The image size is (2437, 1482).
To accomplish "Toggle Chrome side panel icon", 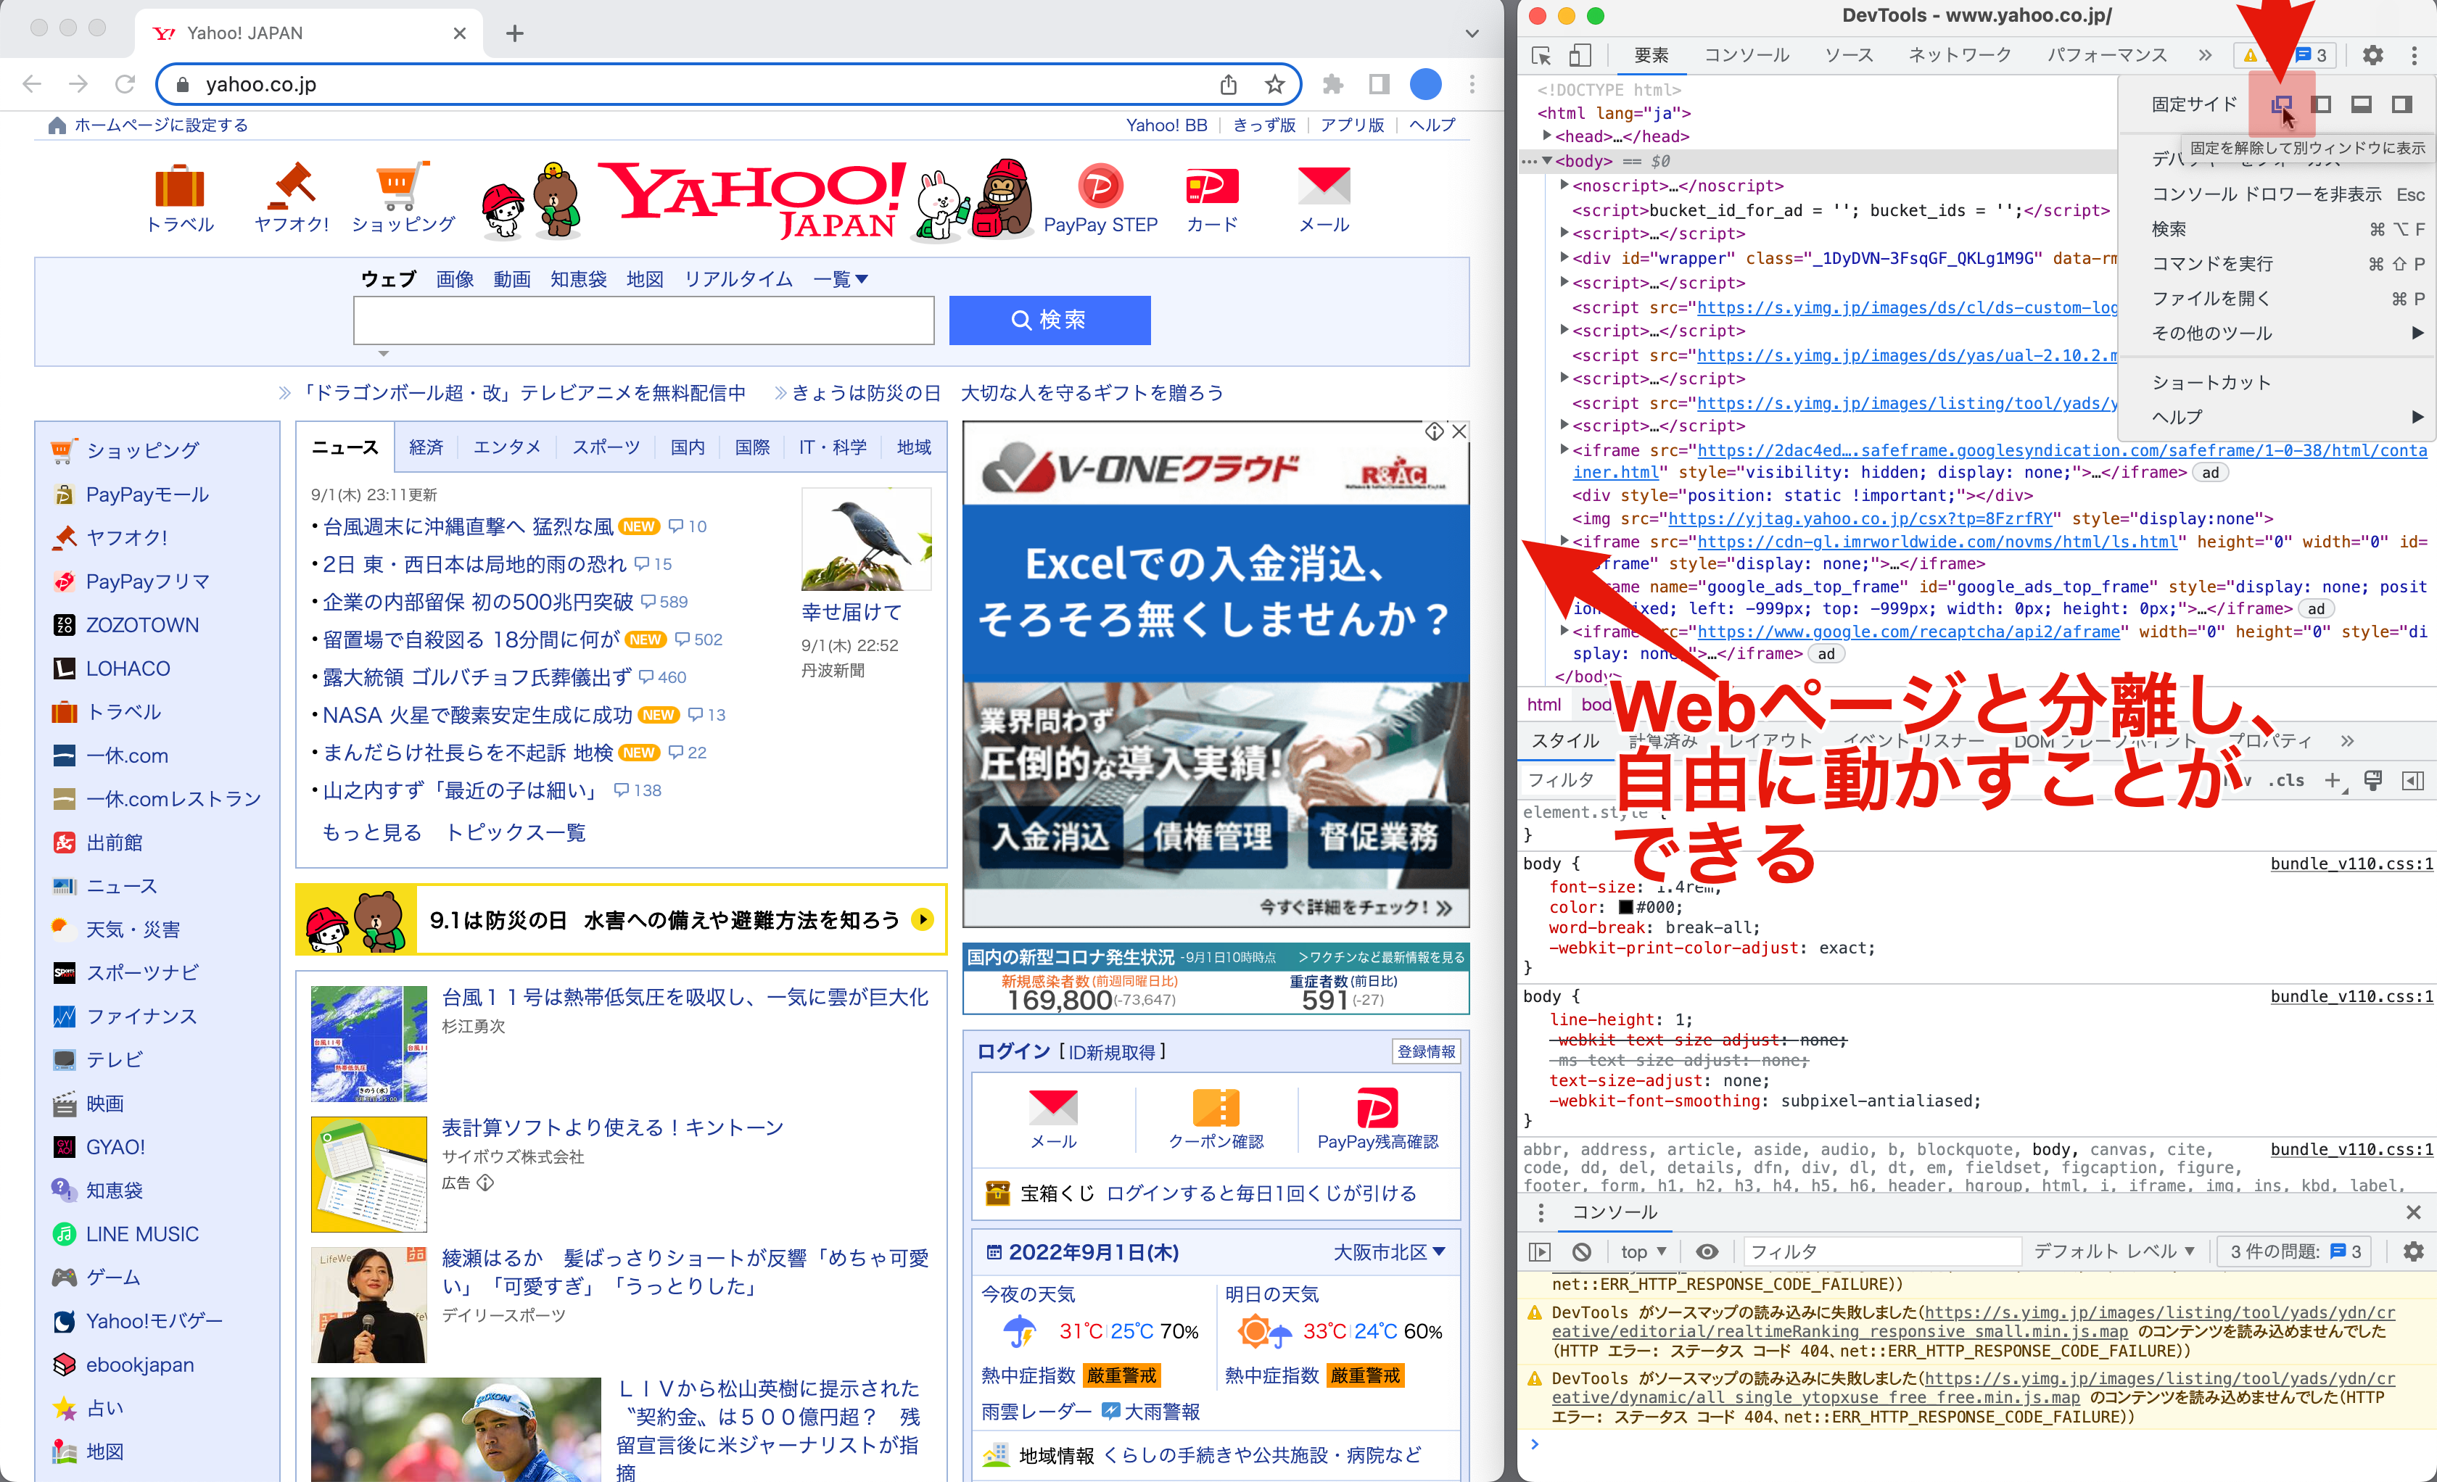I will point(1379,84).
